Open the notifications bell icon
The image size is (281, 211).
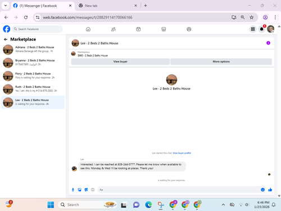(x=262, y=29)
